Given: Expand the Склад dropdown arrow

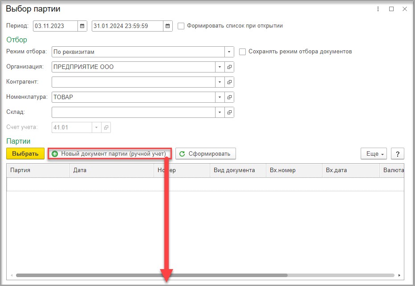Looking at the screenshot, I should coord(220,113).
